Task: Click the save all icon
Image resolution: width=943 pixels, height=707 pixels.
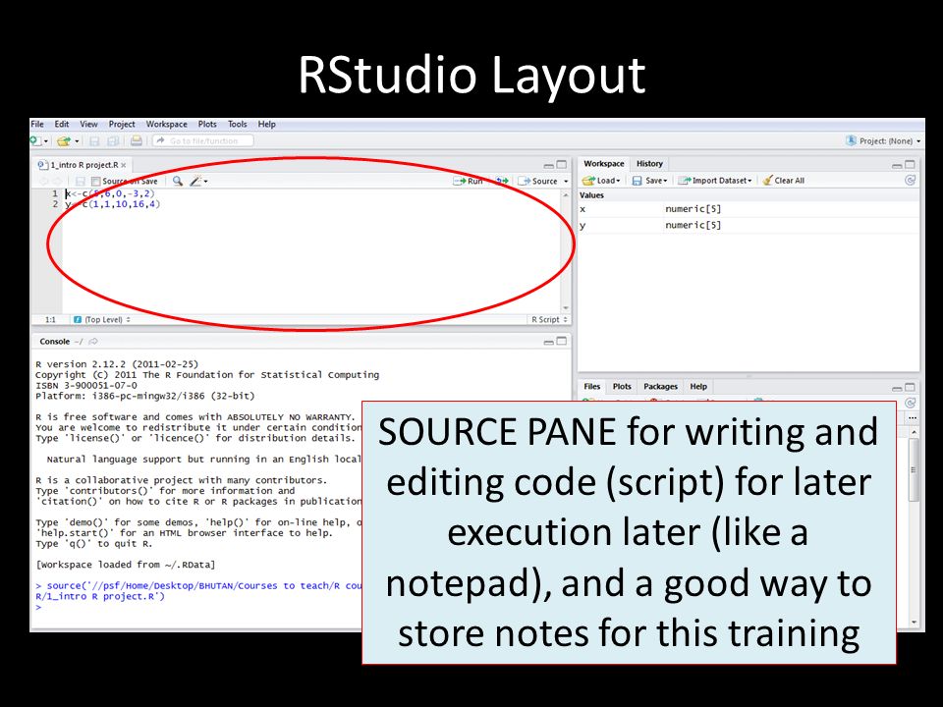Action: [112, 141]
